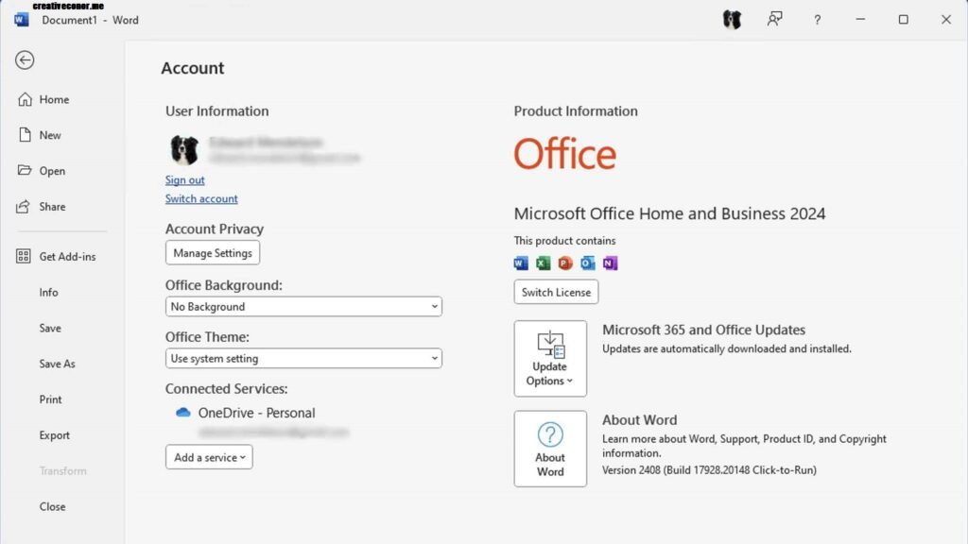Choose Save As in the sidebar
Screen dimensions: 968x544
click(57, 364)
